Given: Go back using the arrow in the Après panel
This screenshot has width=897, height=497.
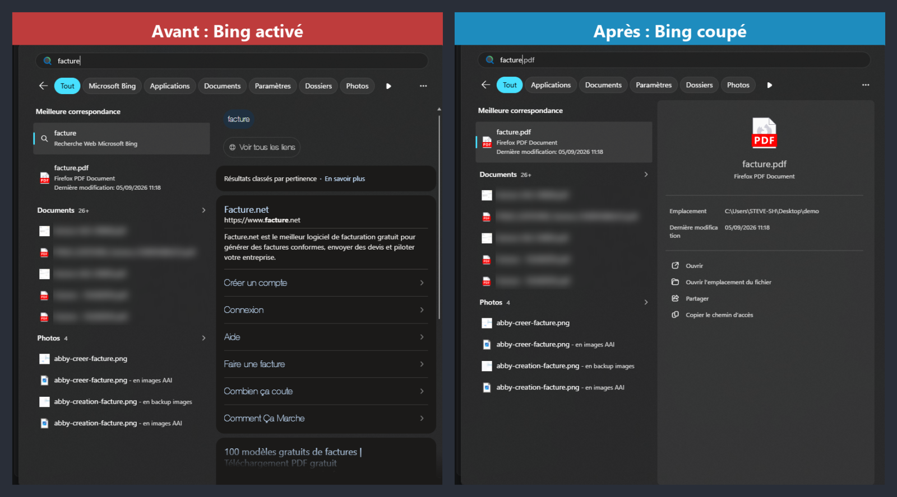Looking at the screenshot, I should [x=486, y=85].
